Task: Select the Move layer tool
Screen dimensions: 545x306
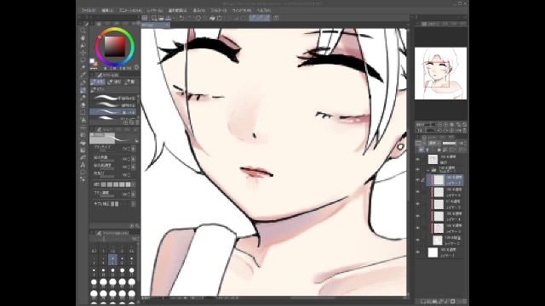Action: coord(83,53)
